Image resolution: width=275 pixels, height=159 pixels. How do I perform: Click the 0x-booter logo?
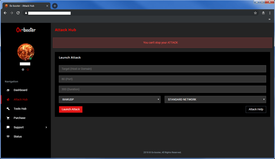pos(26,30)
